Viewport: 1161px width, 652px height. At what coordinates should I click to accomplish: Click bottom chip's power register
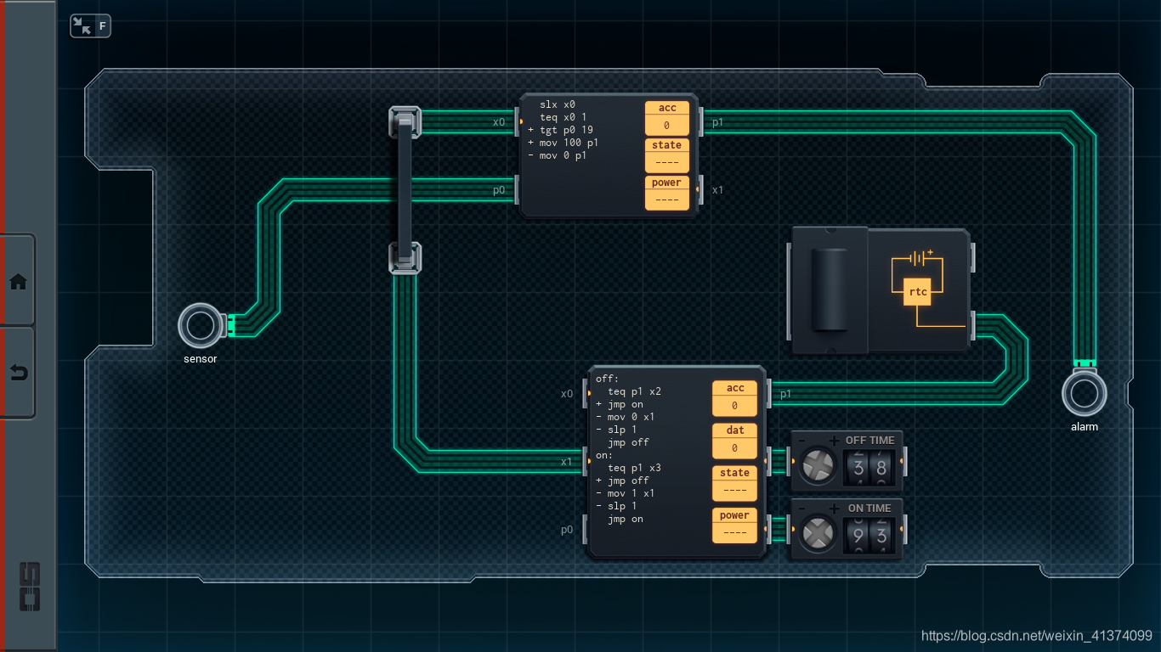[x=734, y=526]
